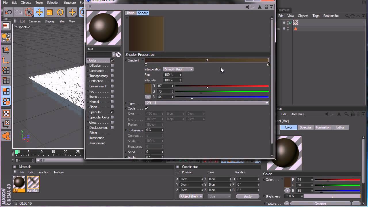Click RGB mode arrow beside B value
368x207 pixels.
click(x=148, y=97)
